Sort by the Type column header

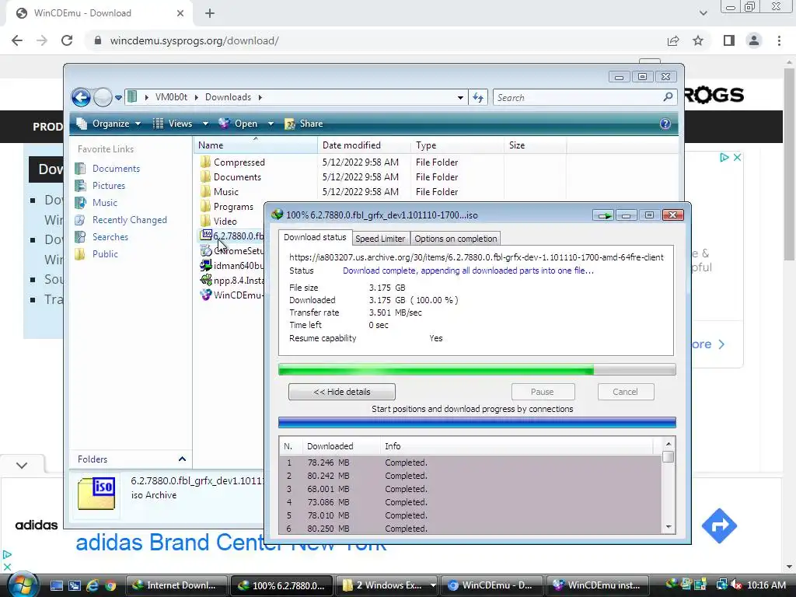(457, 145)
